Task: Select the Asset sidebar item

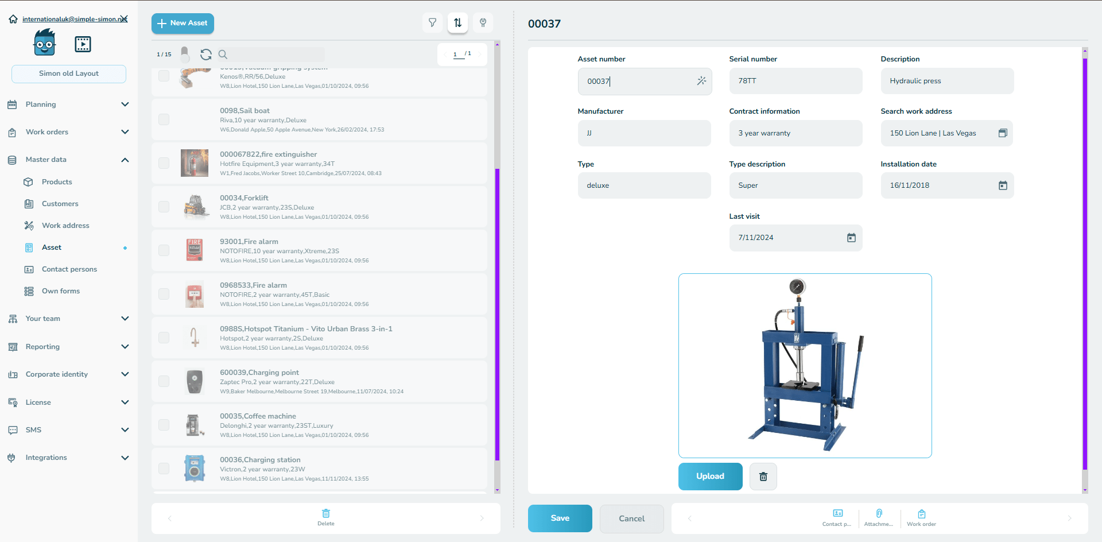Action: [52, 247]
